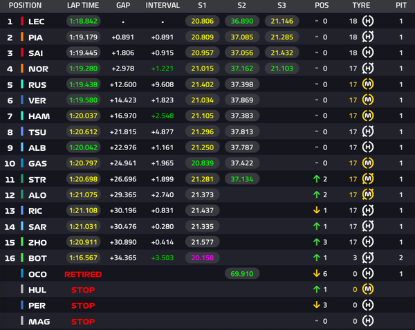
Task: Click the S1 column header
Action: pyautogui.click(x=202, y=6)
